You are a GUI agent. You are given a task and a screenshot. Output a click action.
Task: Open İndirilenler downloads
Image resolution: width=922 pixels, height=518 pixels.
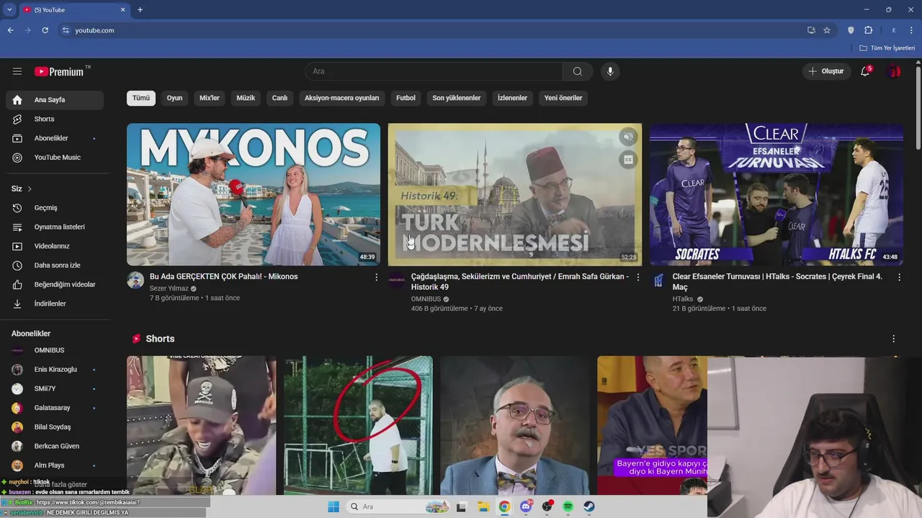coord(55,304)
